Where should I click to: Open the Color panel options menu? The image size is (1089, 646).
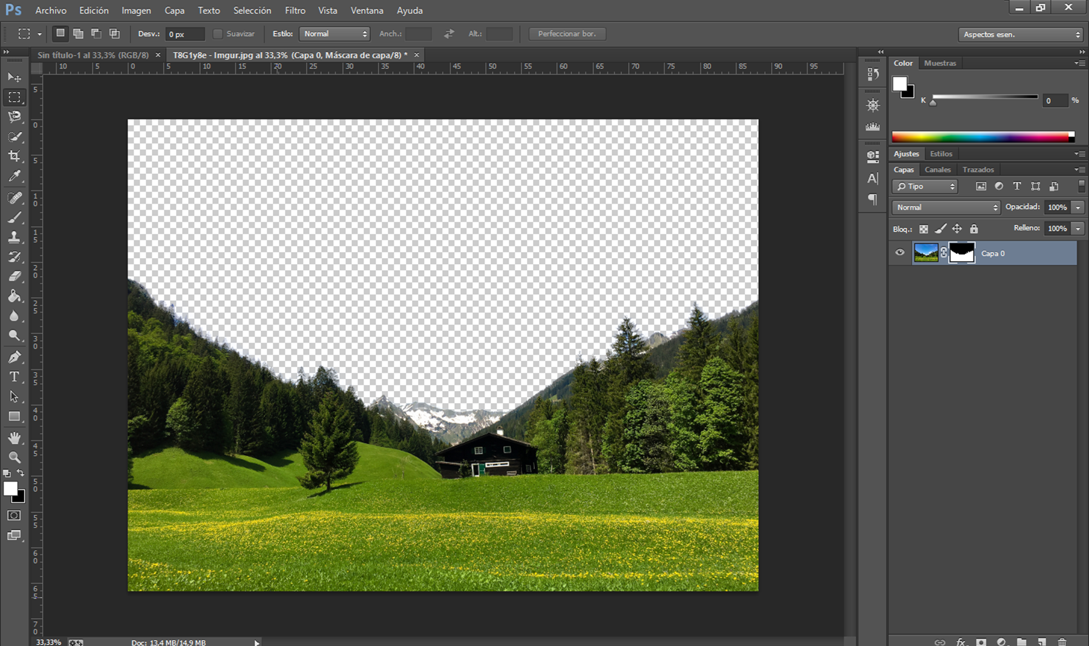click(1079, 63)
